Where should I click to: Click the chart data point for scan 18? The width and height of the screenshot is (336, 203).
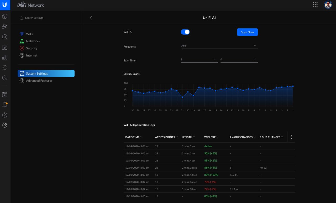point(199,87)
